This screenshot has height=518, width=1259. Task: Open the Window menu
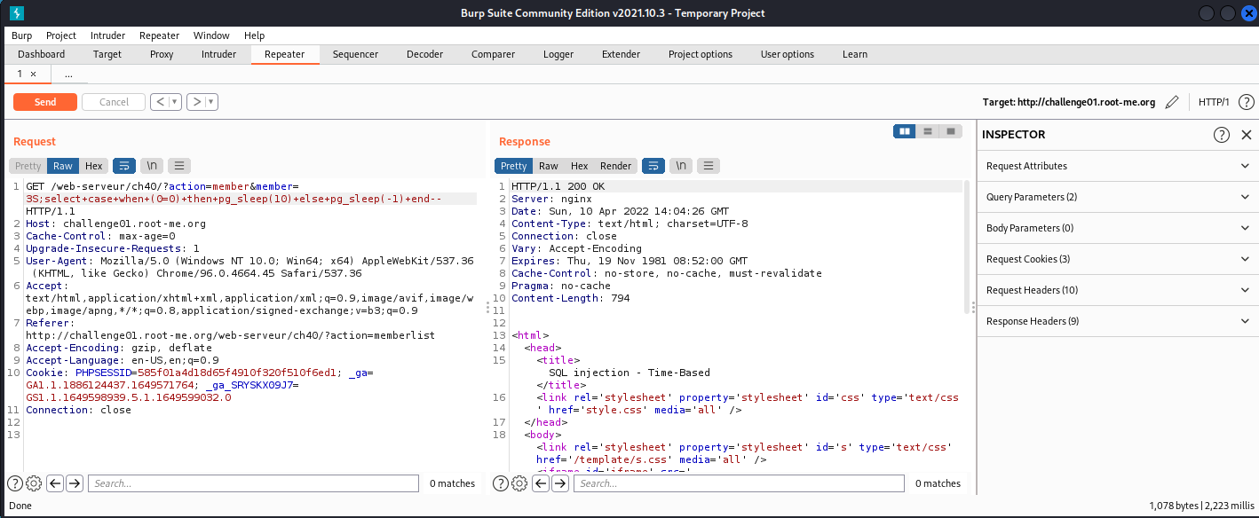[x=211, y=35]
